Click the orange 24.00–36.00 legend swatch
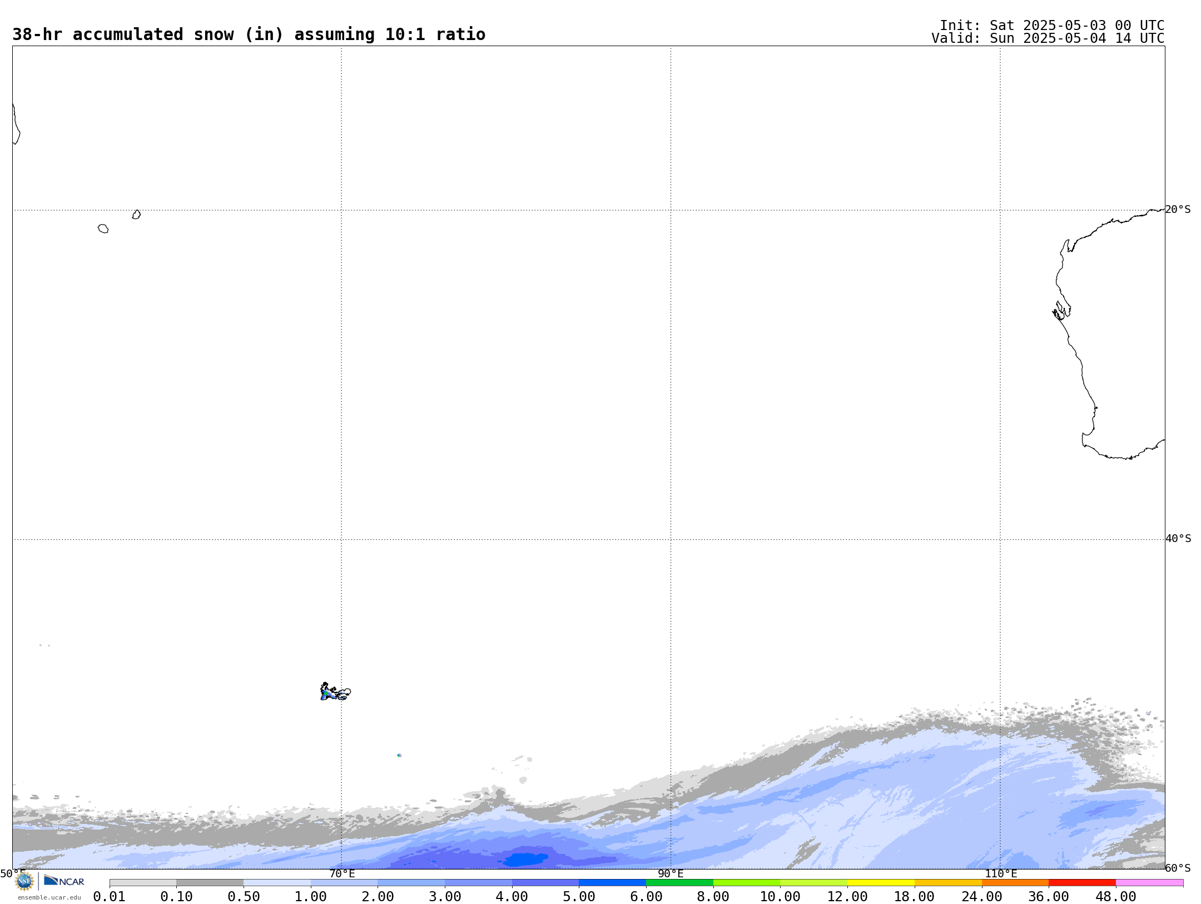1201x904 pixels. pos(1015,883)
